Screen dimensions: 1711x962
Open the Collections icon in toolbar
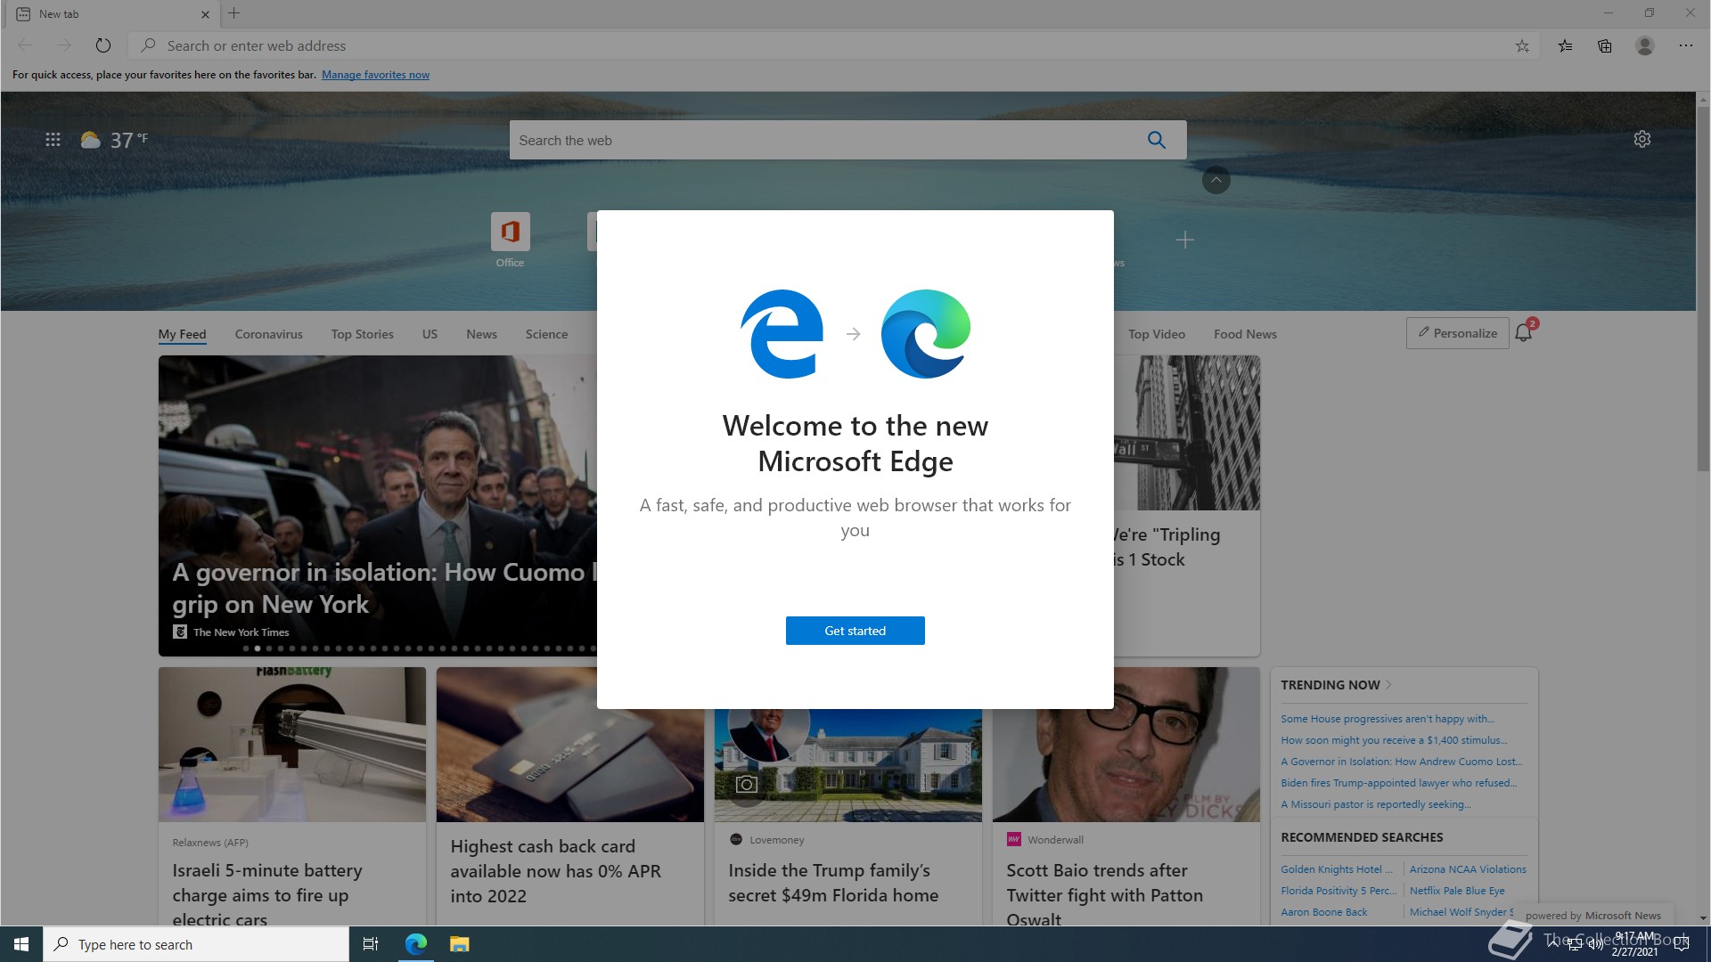[x=1604, y=46]
